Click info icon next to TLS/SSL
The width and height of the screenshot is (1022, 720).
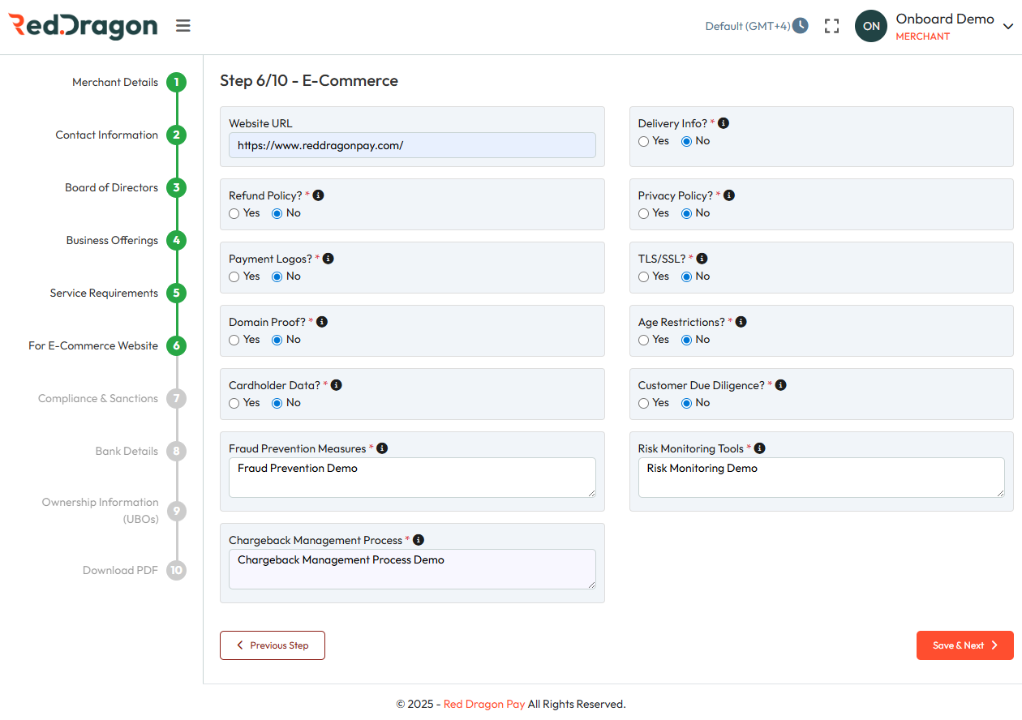(x=702, y=259)
